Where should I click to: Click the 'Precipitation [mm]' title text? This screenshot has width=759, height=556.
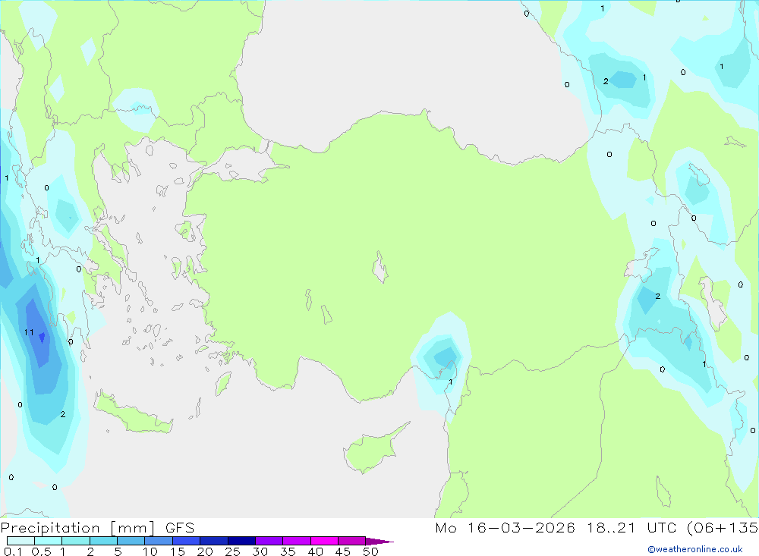[77, 528]
